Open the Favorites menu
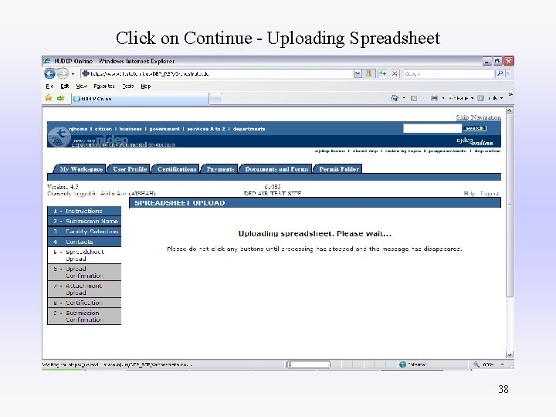556x417 pixels. click(x=104, y=86)
